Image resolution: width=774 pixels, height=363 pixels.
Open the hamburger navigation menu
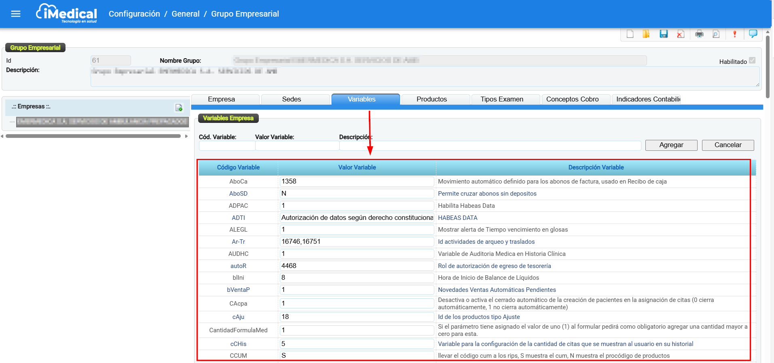pyautogui.click(x=16, y=14)
